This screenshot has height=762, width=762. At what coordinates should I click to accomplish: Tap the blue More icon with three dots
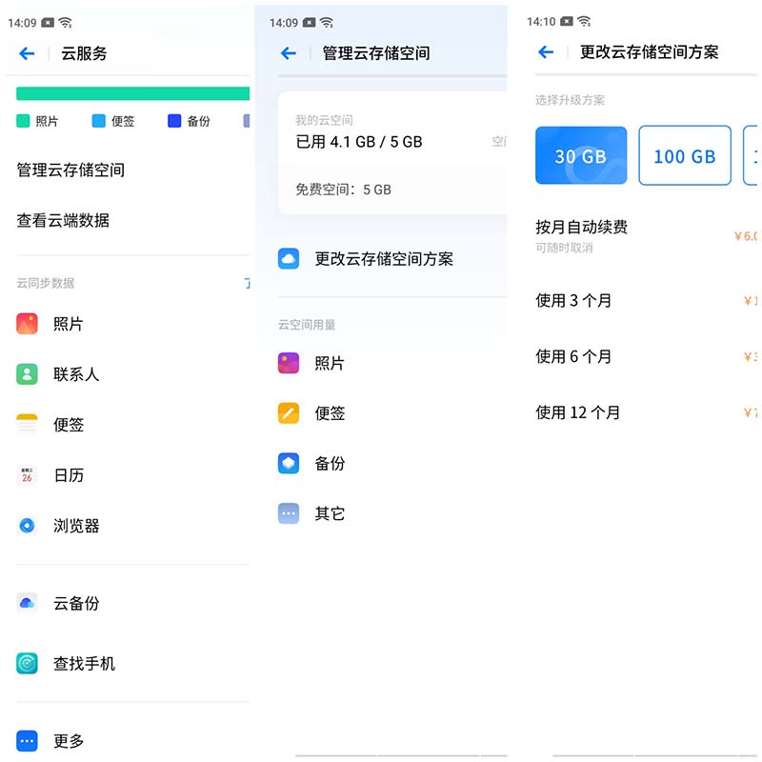click(x=27, y=740)
